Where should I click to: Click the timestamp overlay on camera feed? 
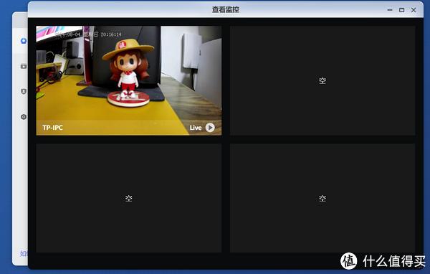(x=87, y=34)
